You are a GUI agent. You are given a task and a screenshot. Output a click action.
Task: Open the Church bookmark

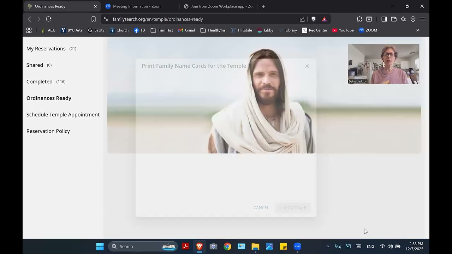(119, 30)
